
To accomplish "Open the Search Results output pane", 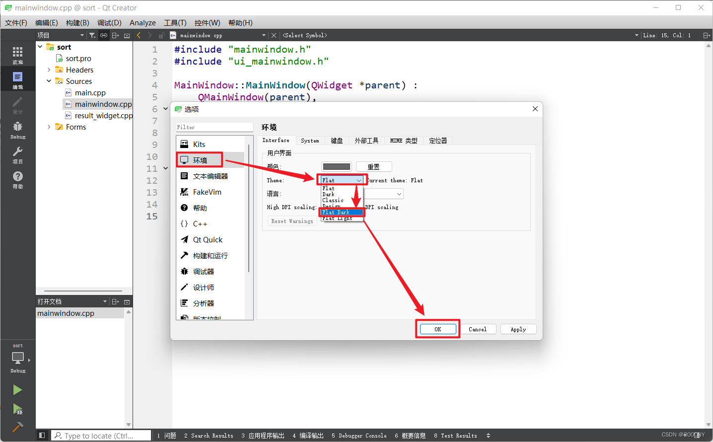I will point(209,436).
